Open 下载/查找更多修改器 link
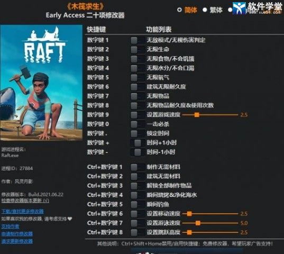Image resolution: width=284 pixels, height=254 pixels. [x=22, y=211]
